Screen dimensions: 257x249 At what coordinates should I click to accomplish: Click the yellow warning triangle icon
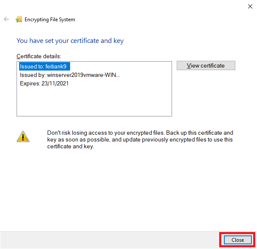click(23, 136)
